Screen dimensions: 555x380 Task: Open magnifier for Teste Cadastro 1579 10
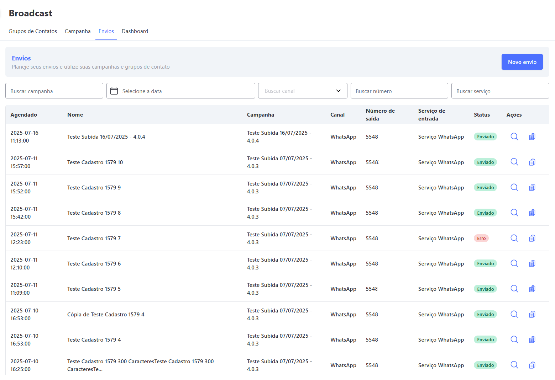coord(514,162)
